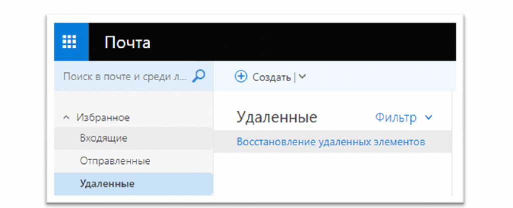Click the Удаленные heading above message list
This screenshot has height=208, width=513.
(277, 117)
